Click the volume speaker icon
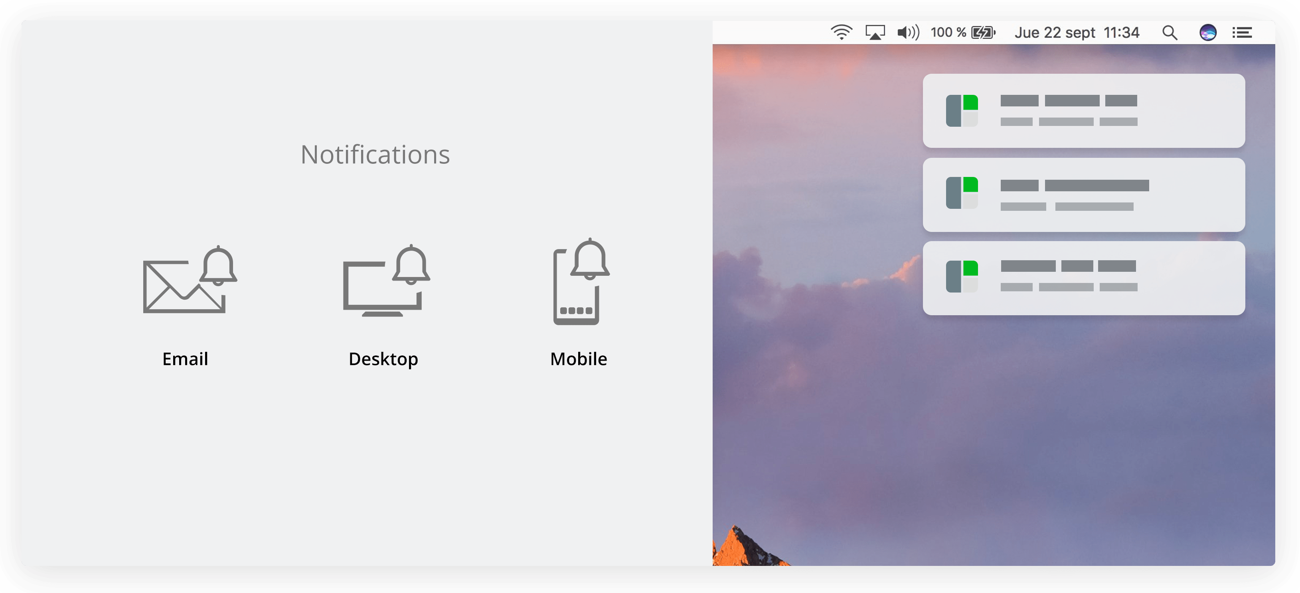1300x593 pixels. tap(909, 32)
